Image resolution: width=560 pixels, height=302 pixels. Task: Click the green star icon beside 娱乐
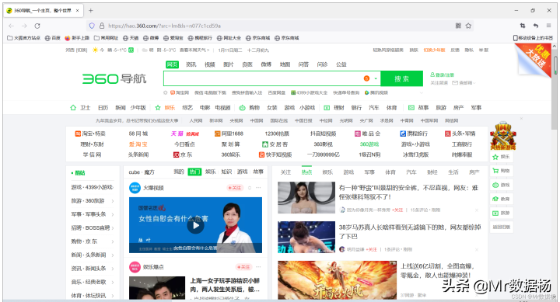coord(158,107)
